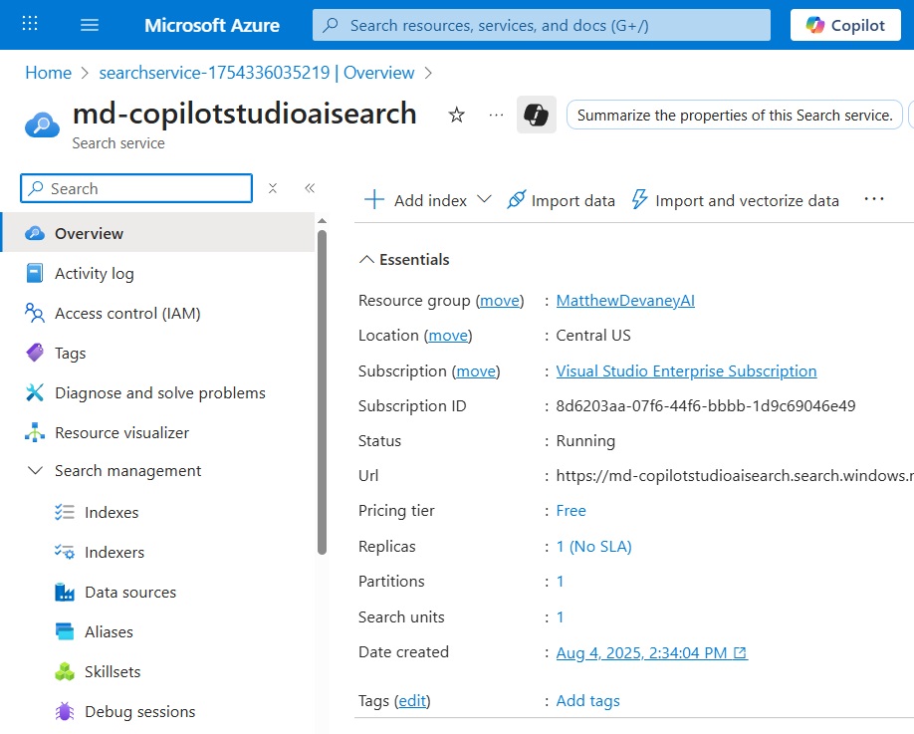914x734 pixels.
Task: Click move link for Location
Action: point(448,336)
